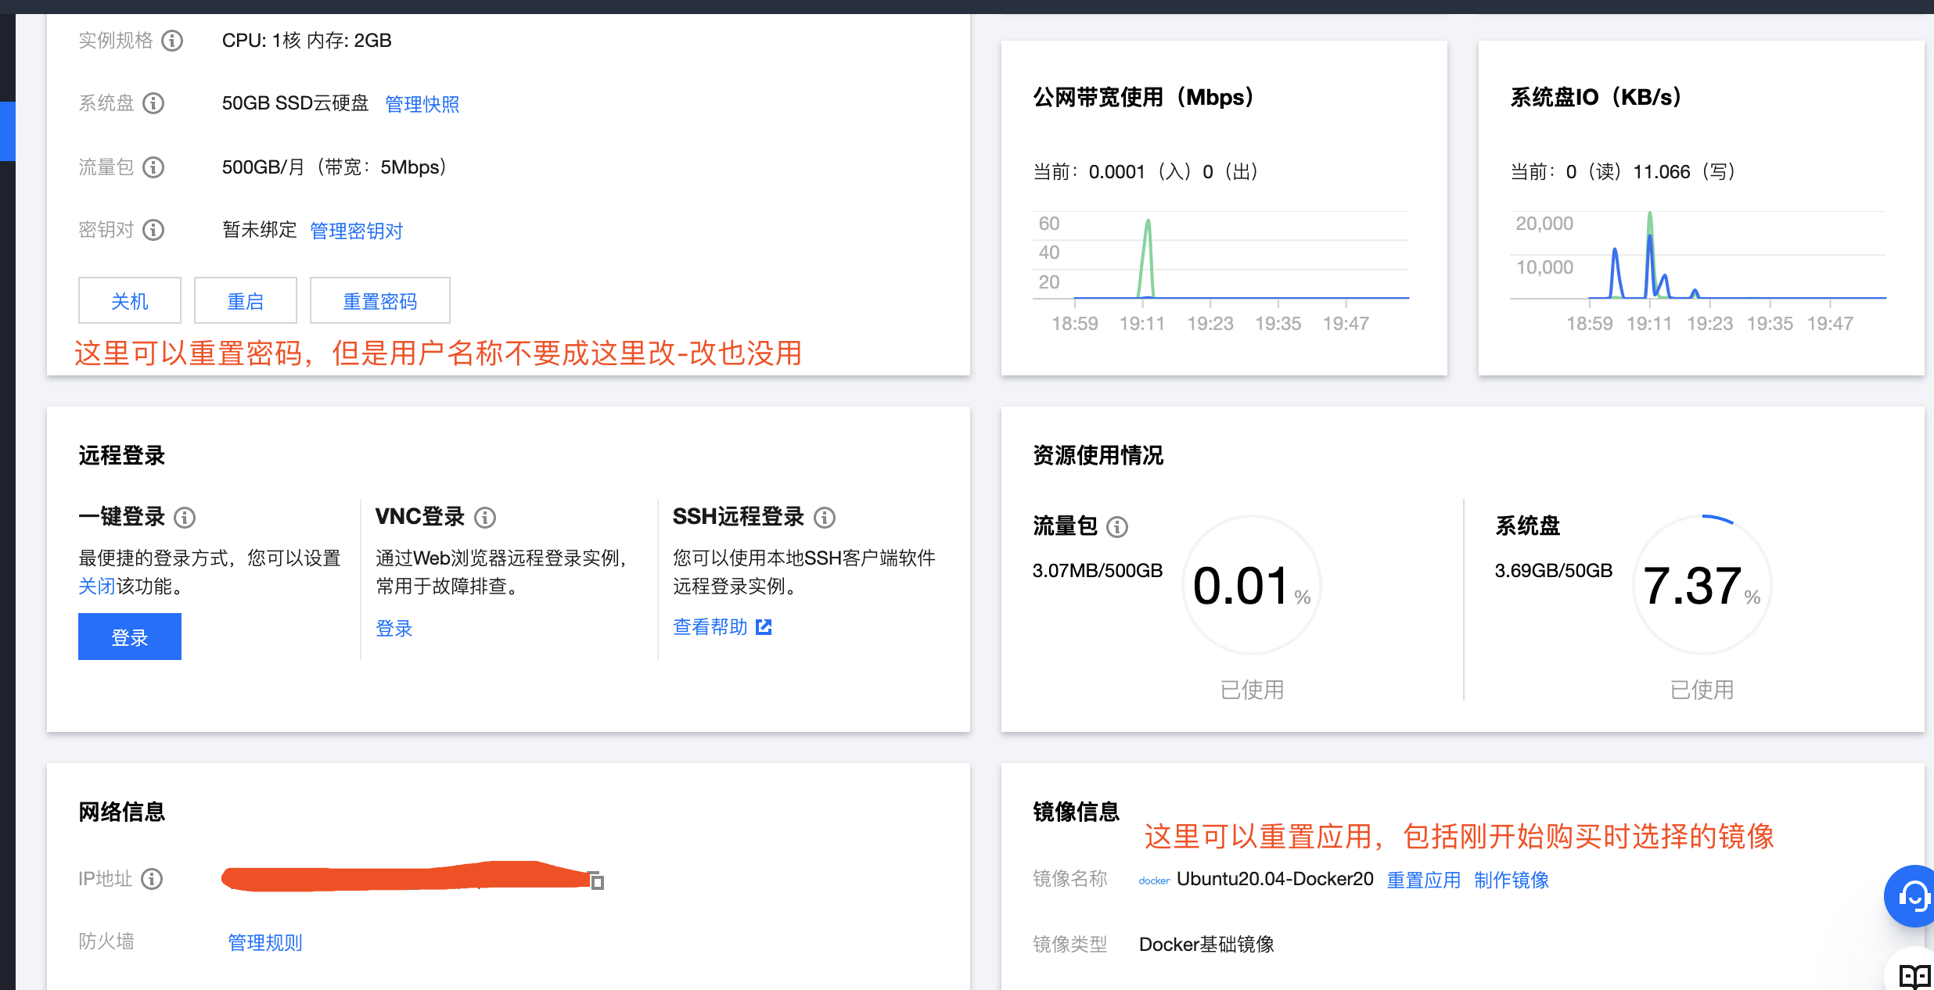Click info icon next to 实例规格
Image resolution: width=1934 pixels, height=990 pixels.
(x=172, y=41)
